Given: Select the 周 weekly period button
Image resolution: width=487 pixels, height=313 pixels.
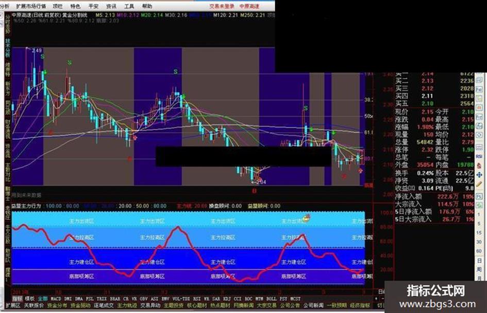Looking at the screenshot, I should point(479,270).
